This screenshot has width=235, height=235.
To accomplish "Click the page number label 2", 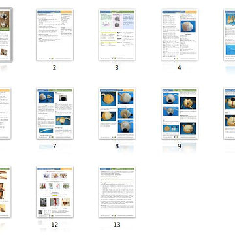I will (x=54, y=68).
